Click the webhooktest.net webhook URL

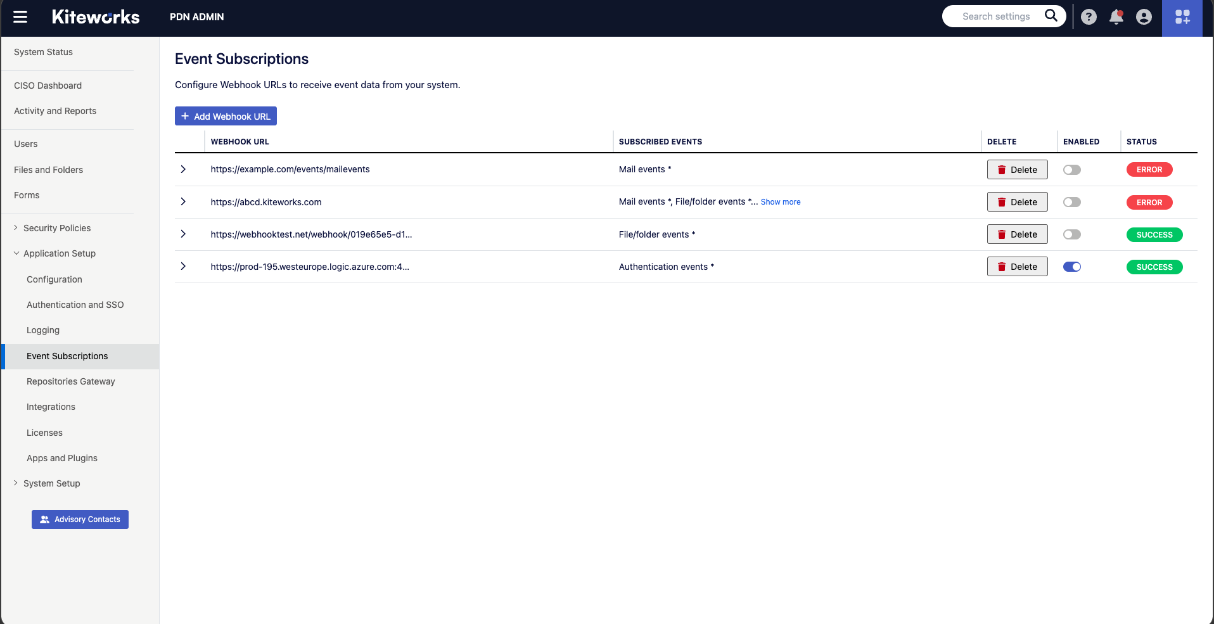coord(311,234)
